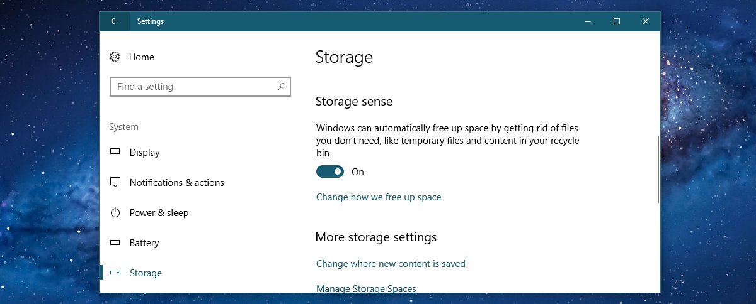Click the Manage Storage Spaces link
The width and height of the screenshot is (756, 304).
click(x=366, y=288)
